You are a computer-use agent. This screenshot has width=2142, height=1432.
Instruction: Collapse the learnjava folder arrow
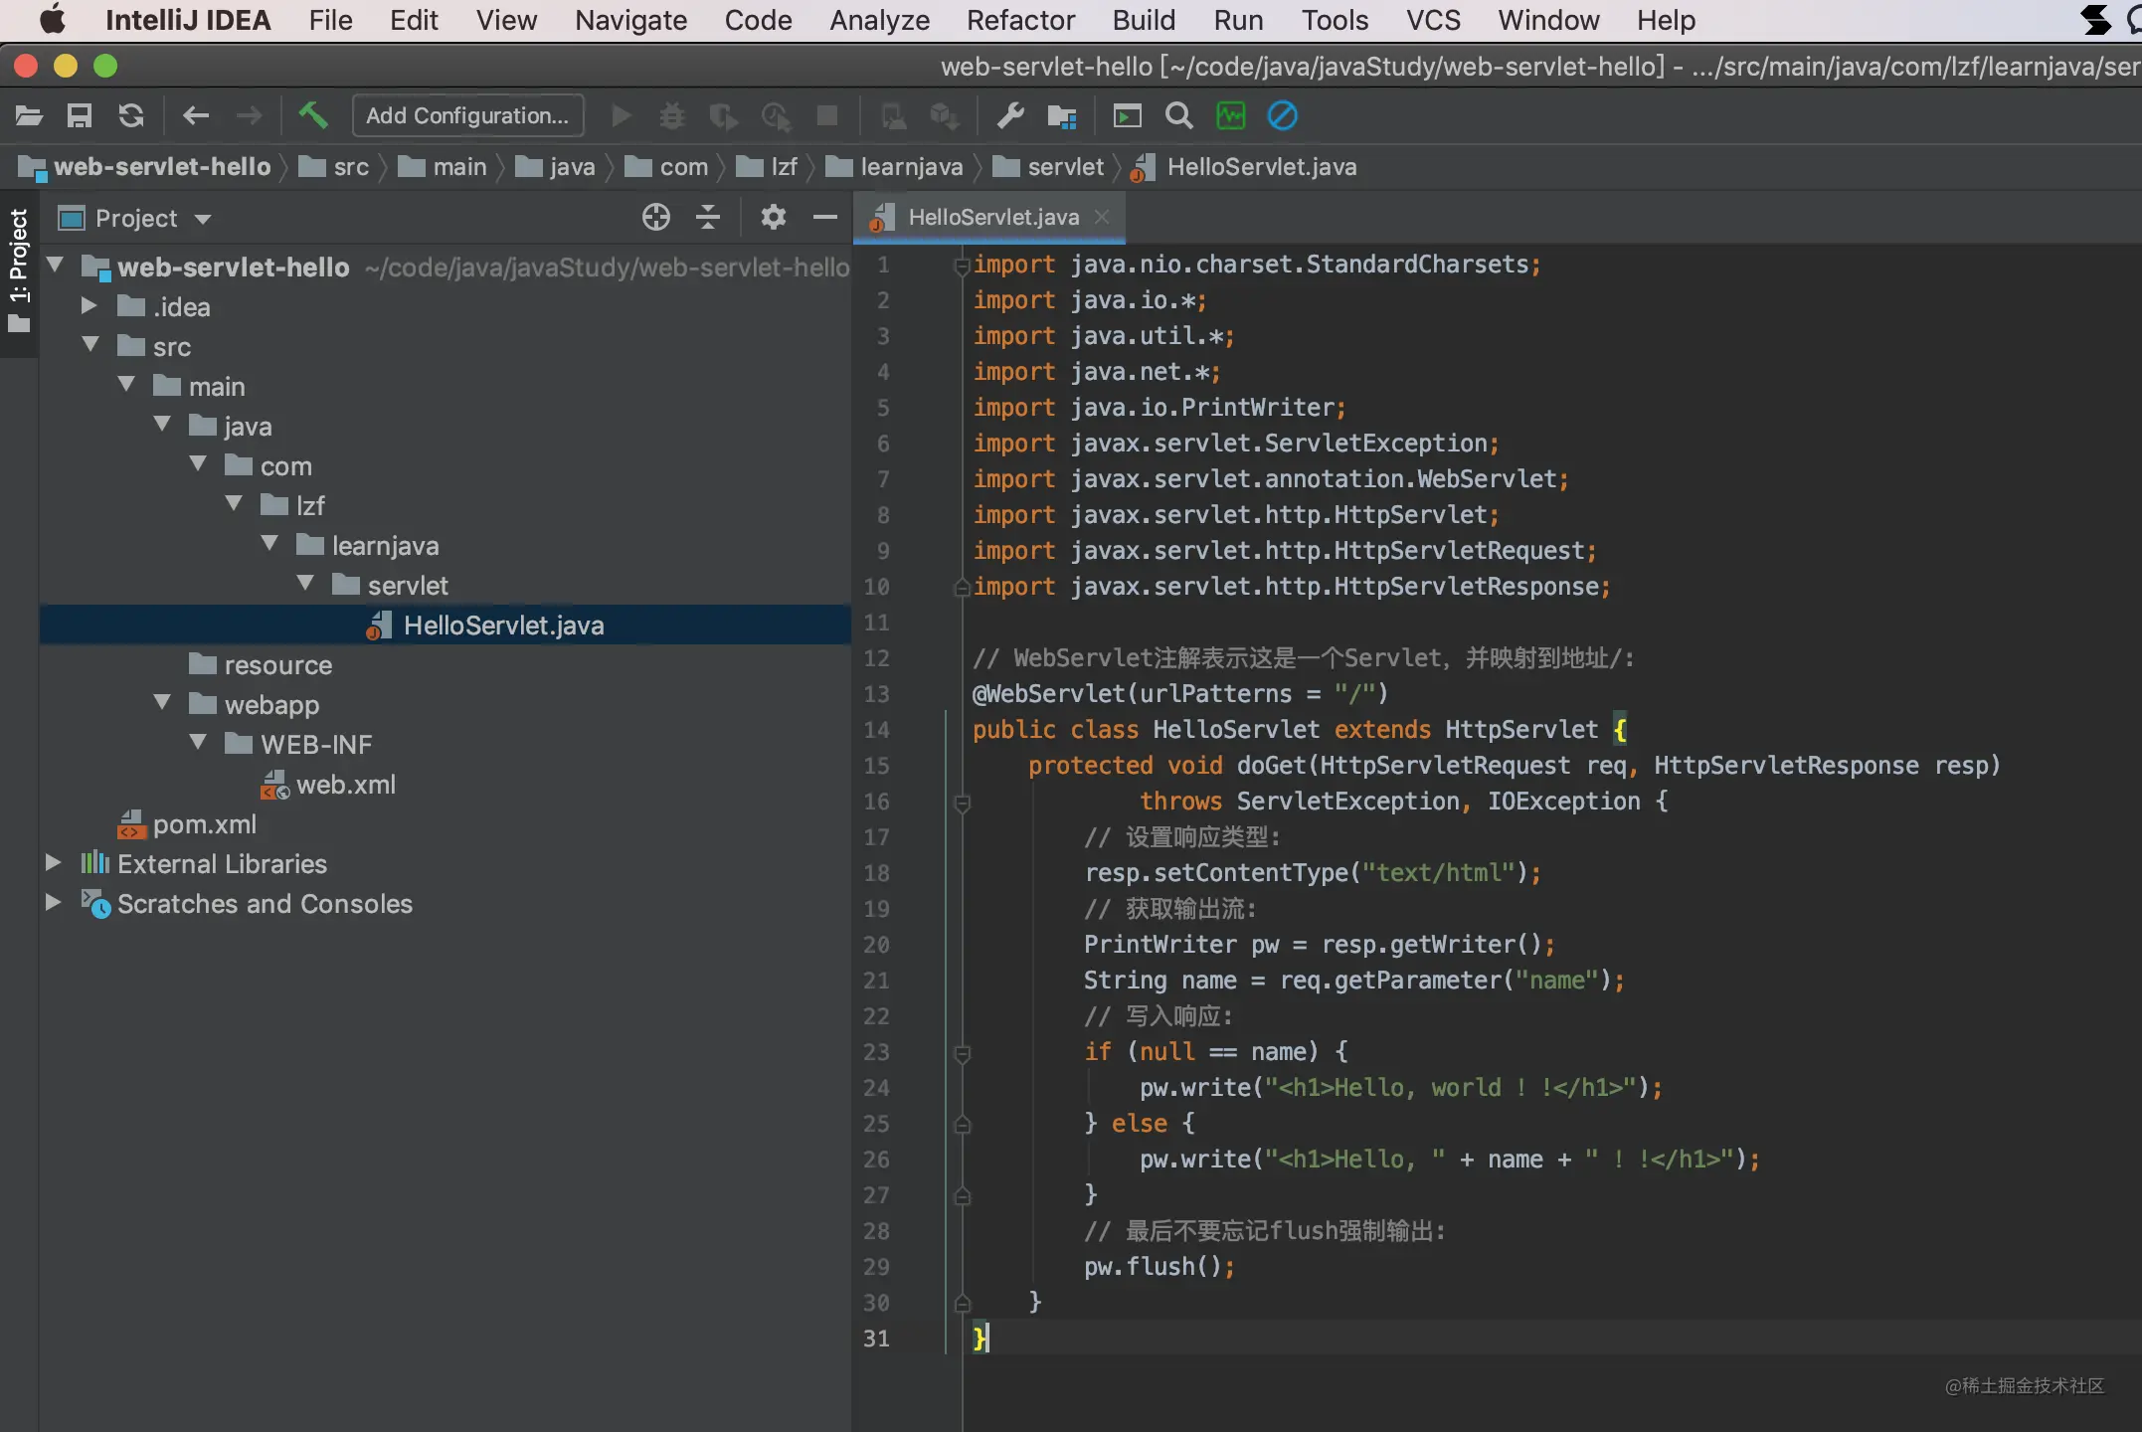(269, 544)
